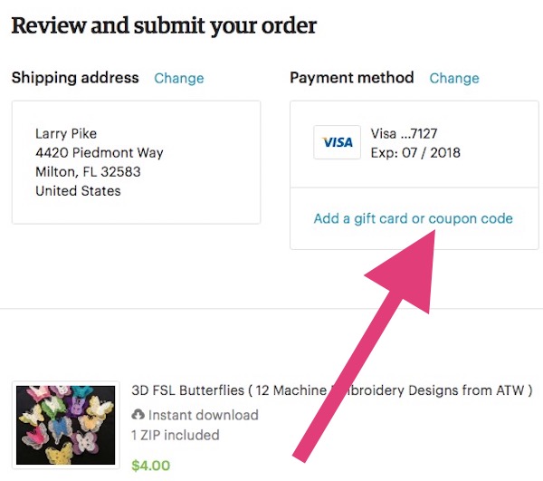Click the United States country line

click(78, 190)
